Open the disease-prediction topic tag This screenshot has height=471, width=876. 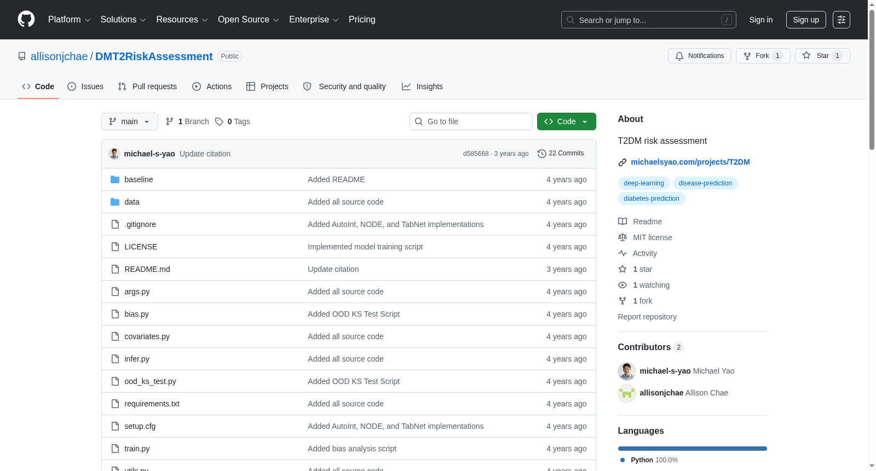pyautogui.click(x=705, y=183)
